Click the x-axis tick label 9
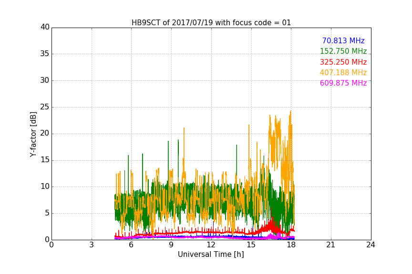 pyautogui.click(x=171, y=245)
